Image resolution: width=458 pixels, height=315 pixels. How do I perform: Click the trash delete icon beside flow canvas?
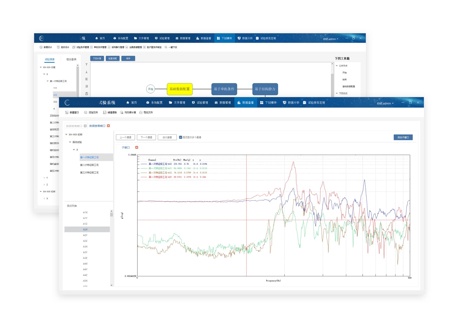coord(87,94)
